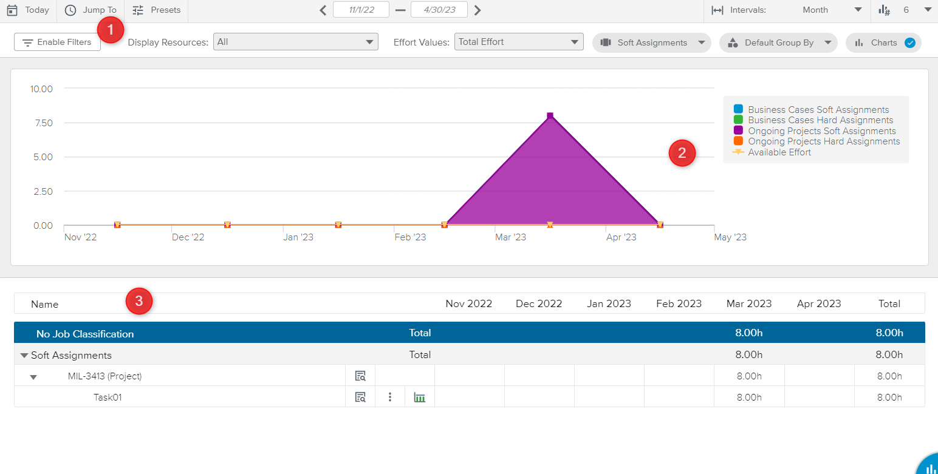Open three-dot menu for Task01
This screenshot has width=938, height=474.
click(x=390, y=398)
